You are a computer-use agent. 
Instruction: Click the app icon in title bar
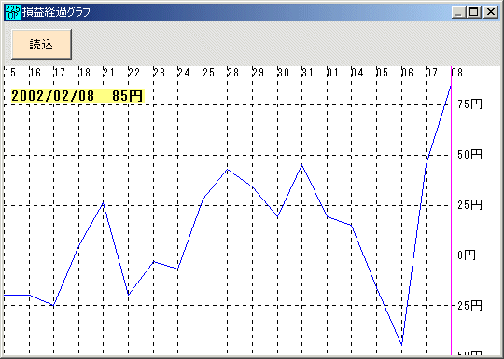[x=13, y=12]
